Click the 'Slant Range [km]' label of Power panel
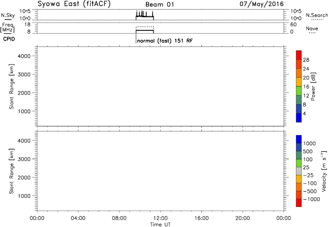This screenshot has width=328, height=227. (x=11, y=86)
